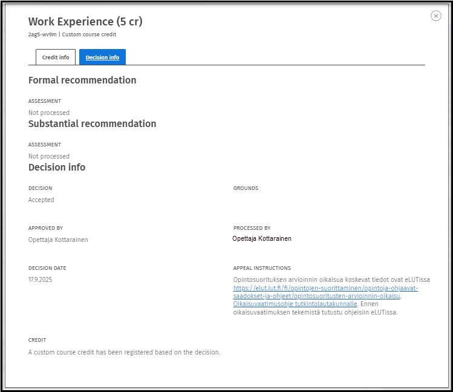This screenshot has width=453, height=392.
Task: Click the Decision Date label
Action: 47,268
